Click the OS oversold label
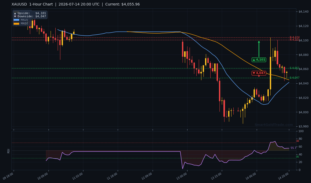 (298, 157)
